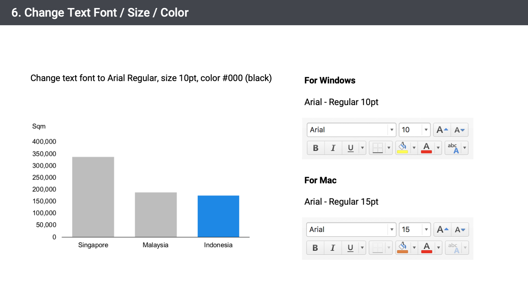Toggle Underline in the Windows toolbar
This screenshot has height=297, width=528.
[x=350, y=148]
